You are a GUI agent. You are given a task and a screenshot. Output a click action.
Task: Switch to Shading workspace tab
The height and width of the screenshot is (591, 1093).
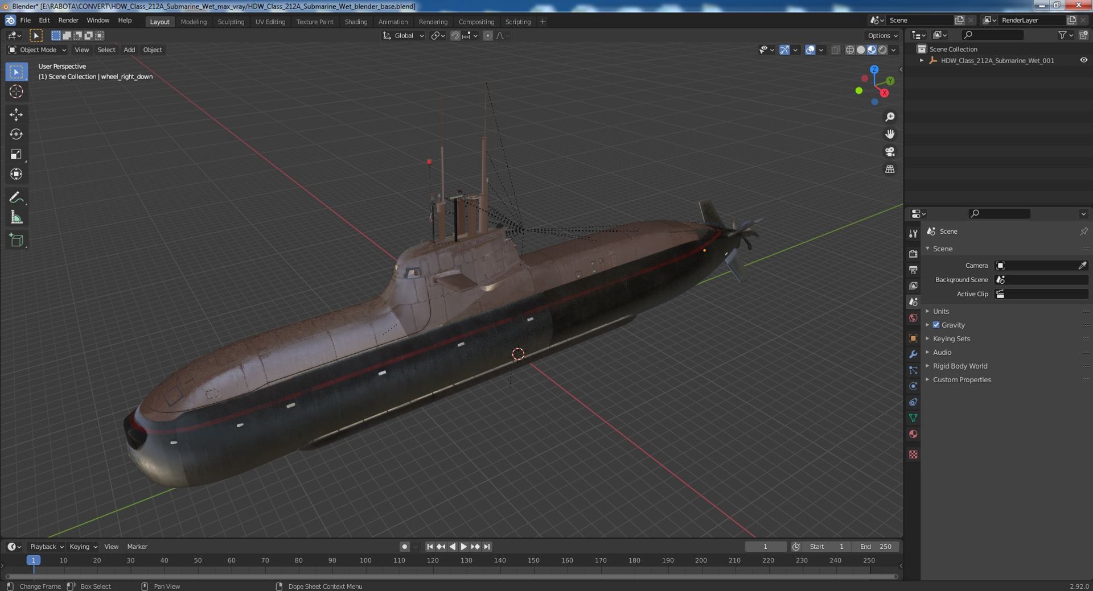tap(356, 22)
